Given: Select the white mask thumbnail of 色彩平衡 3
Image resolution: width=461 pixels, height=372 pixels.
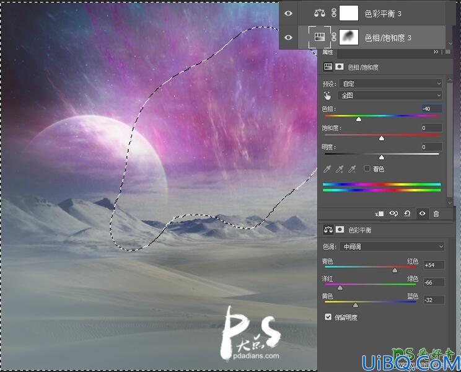Looking at the screenshot, I should pyautogui.click(x=349, y=13).
